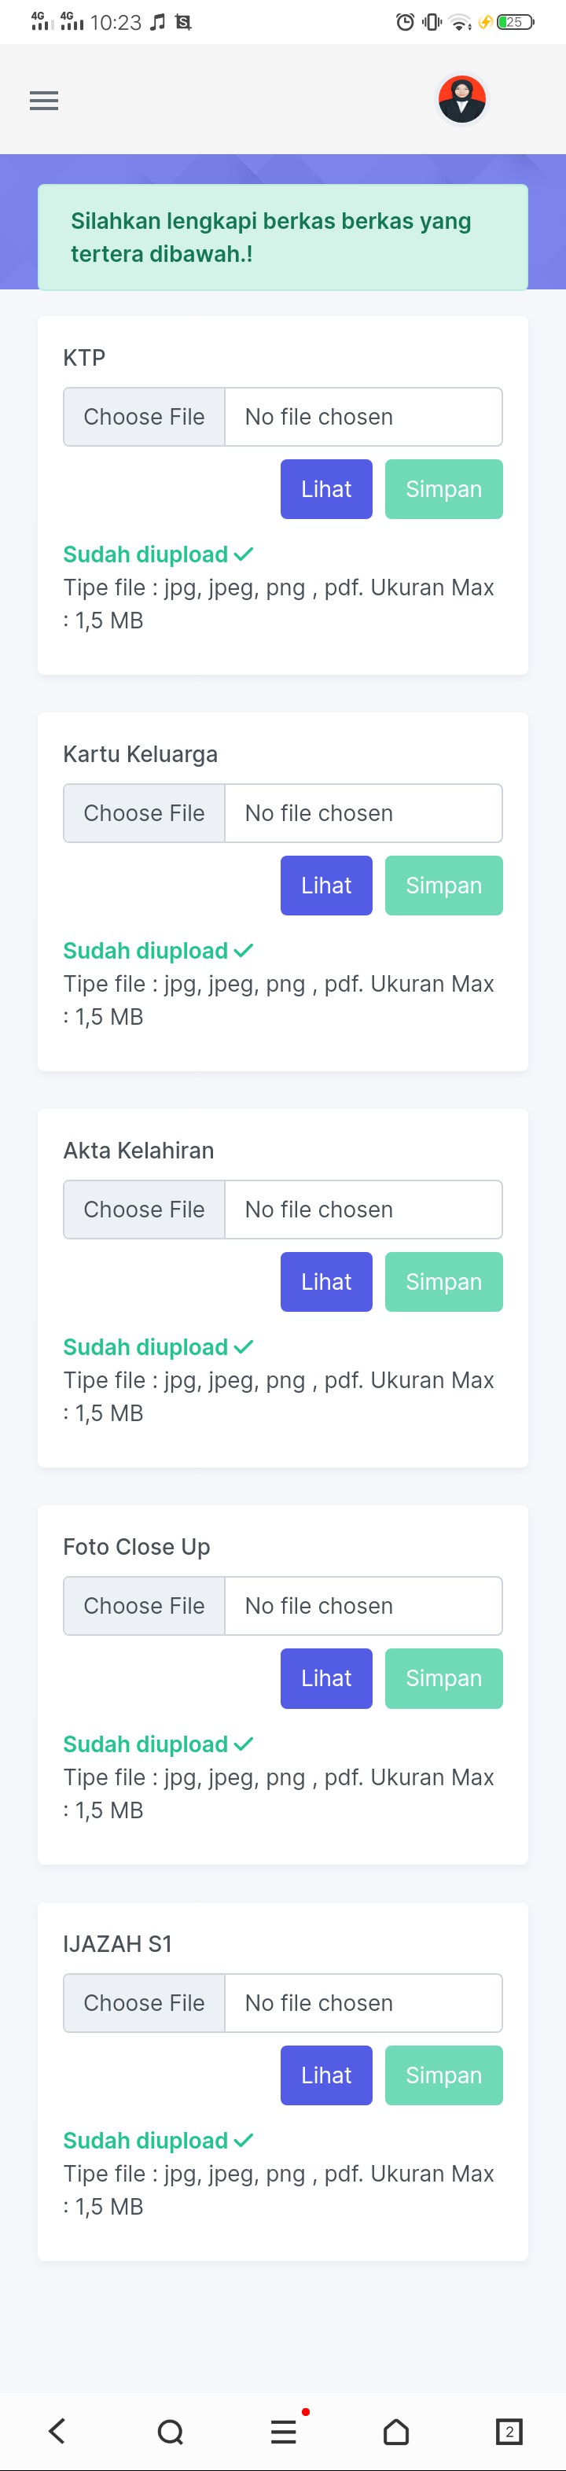566x2471 pixels.
Task: Save the IJAZAH S1 upload
Action: click(443, 2075)
